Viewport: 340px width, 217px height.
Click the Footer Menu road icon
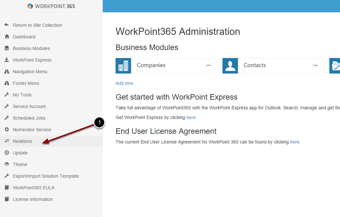(7, 83)
